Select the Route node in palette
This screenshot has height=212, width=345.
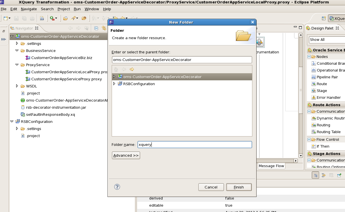(319, 84)
